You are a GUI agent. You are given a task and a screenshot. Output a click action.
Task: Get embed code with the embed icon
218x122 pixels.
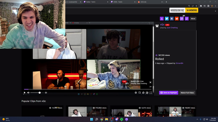pos(182,19)
